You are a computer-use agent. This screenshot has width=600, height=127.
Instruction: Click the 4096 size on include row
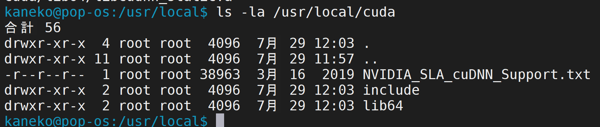[x=224, y=90]
